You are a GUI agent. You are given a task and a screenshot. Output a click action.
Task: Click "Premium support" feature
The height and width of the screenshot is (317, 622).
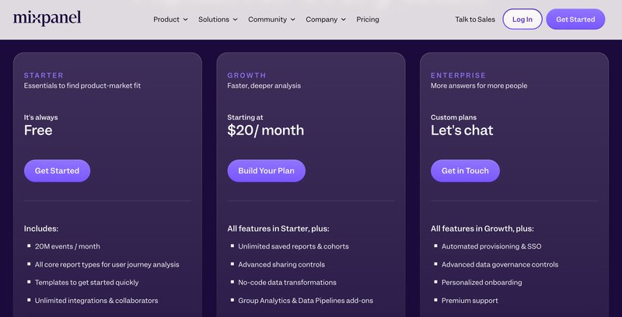470,301
